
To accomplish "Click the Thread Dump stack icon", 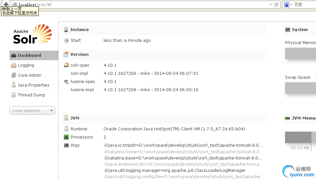I will tap(13, 95).
